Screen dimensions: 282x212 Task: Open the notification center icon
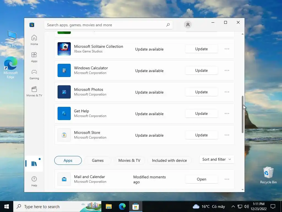click(273, 206)
